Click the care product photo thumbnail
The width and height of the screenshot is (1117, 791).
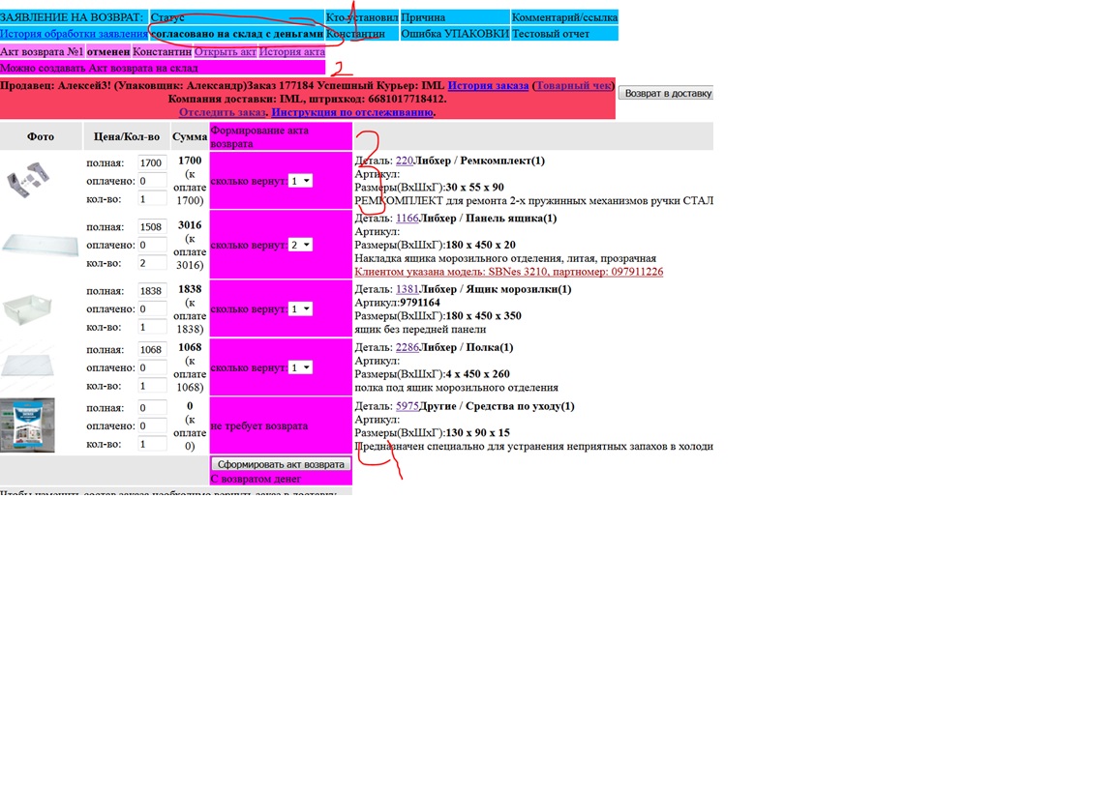27,425
